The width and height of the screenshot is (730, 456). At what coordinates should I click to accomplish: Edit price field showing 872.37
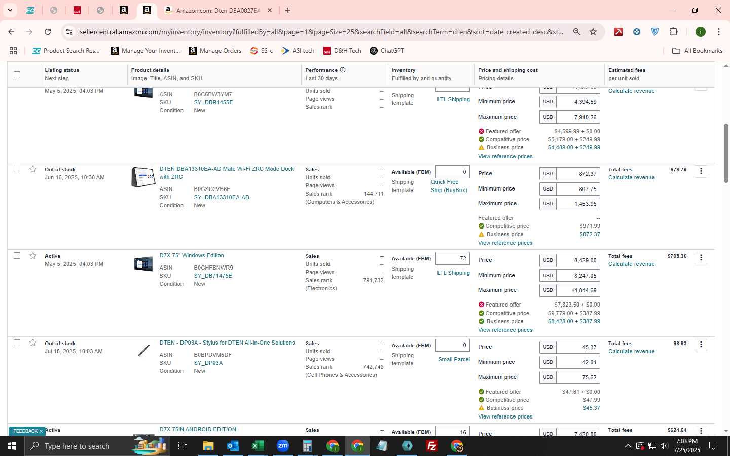[x=578, y=173]
